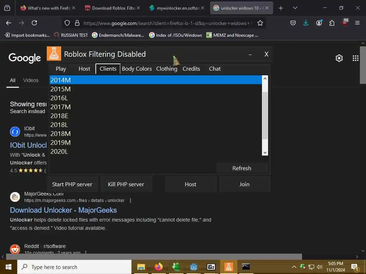Open the Firefox account icon

(319, 23)
